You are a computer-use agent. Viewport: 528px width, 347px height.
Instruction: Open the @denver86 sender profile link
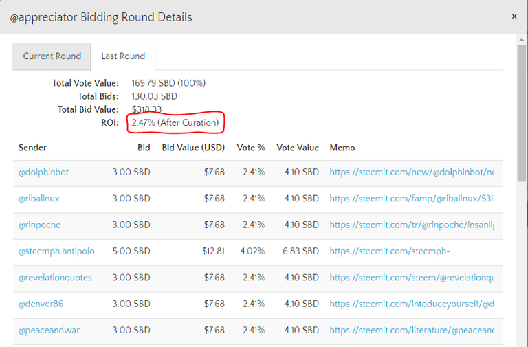tap(41, 304)
